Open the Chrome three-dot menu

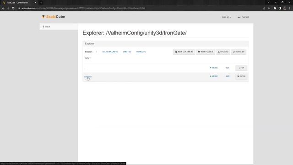290,8
